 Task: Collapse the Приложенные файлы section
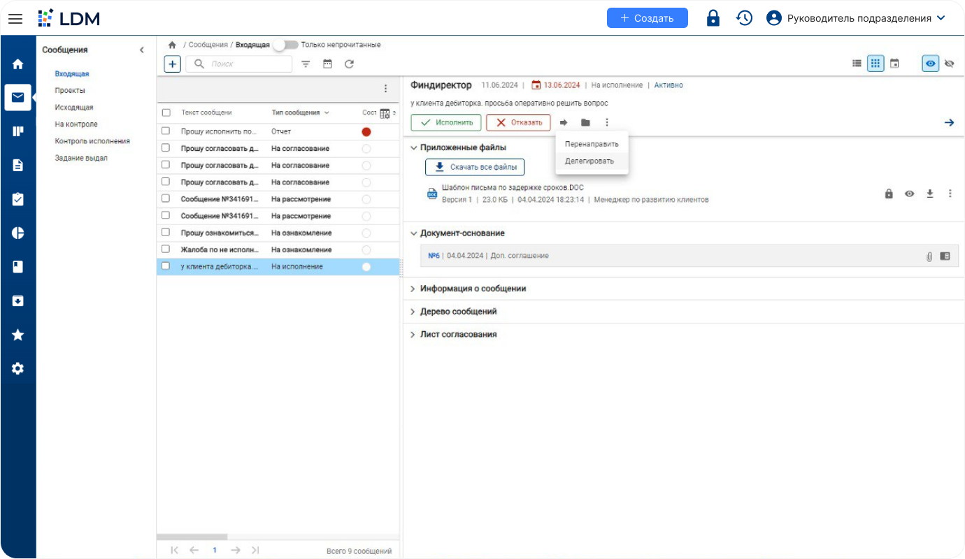tap(414, 147)
